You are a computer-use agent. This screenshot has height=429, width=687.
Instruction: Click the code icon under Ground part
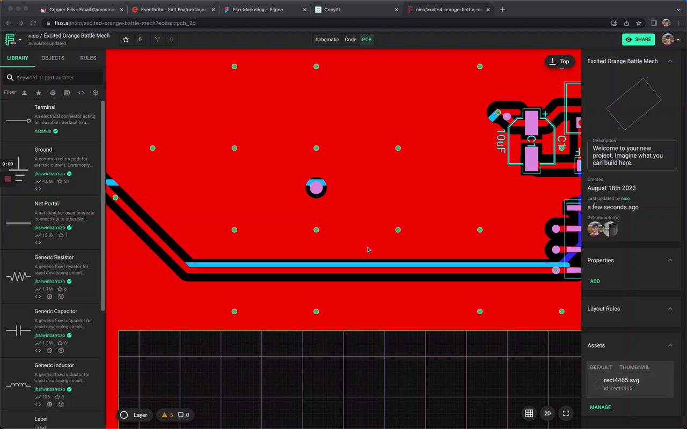click(38, 189)
